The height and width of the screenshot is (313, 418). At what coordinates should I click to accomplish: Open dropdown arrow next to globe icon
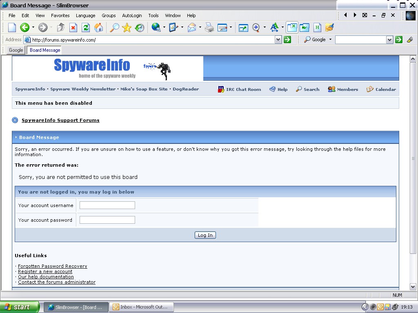pos(164,27)
